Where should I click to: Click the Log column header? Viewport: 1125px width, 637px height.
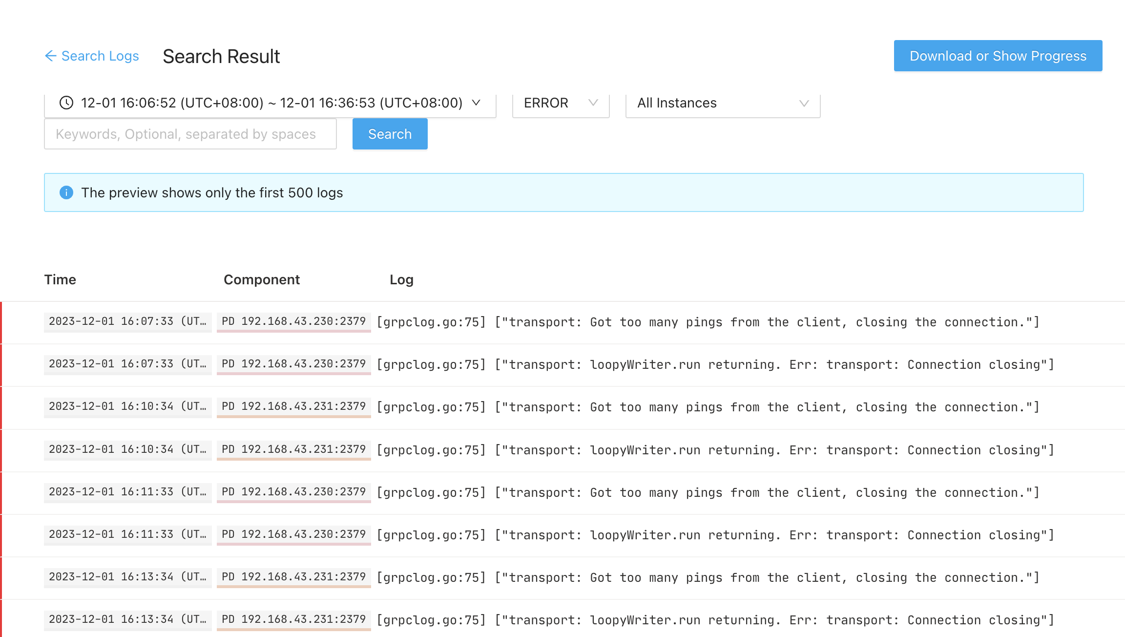point(401,279)
